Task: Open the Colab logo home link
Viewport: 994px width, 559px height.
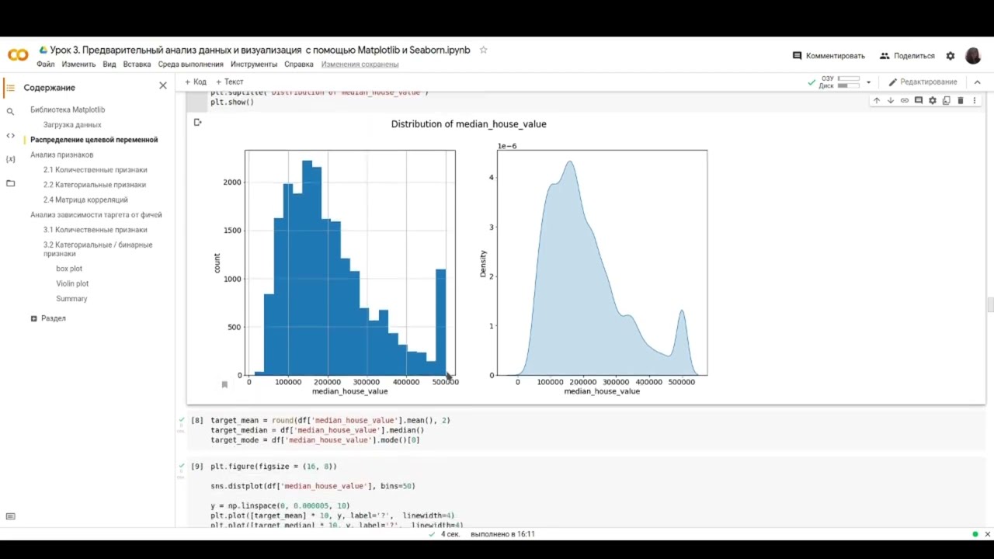Action: coord(18,54)
